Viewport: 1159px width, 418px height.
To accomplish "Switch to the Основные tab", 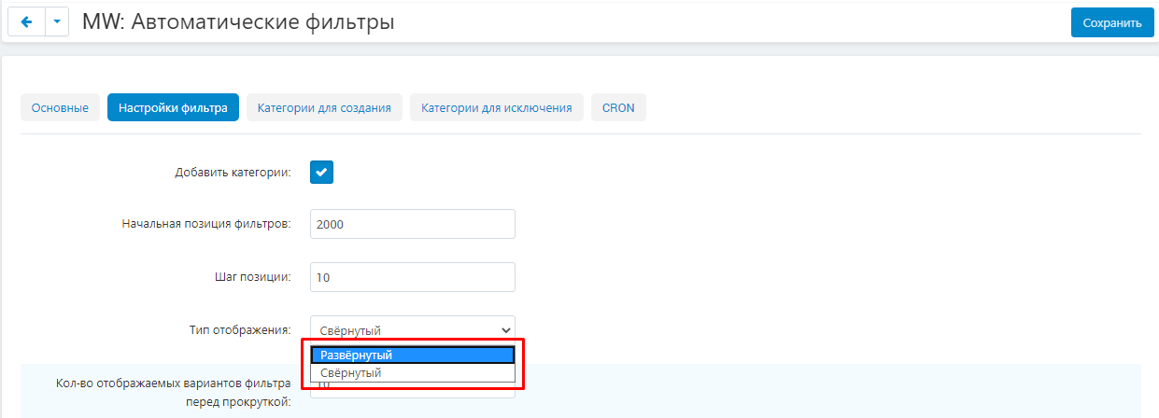I will 60,107.
